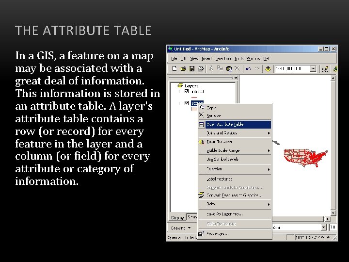Click the Redo arrow icon
The width and height of the screenshot is (349, 262).
click(257, 68)
